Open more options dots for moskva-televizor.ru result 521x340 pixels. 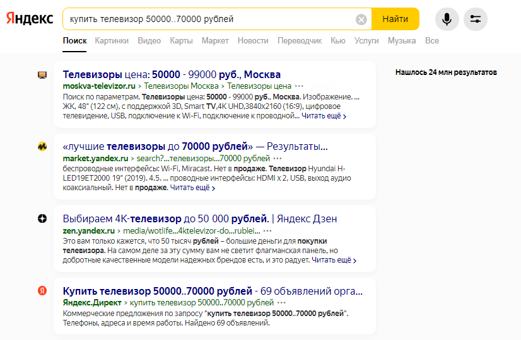[x=299, y=86]
